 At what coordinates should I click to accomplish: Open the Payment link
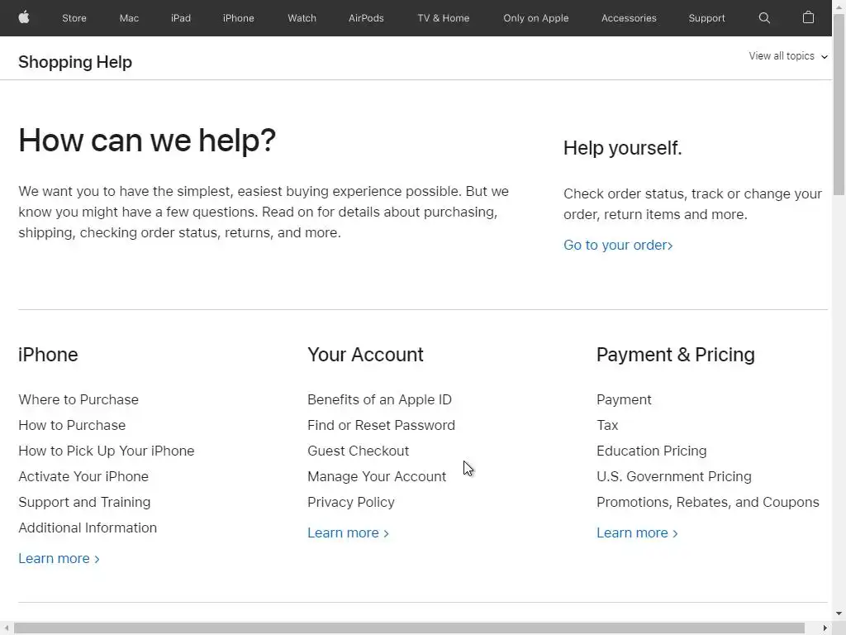624,399
